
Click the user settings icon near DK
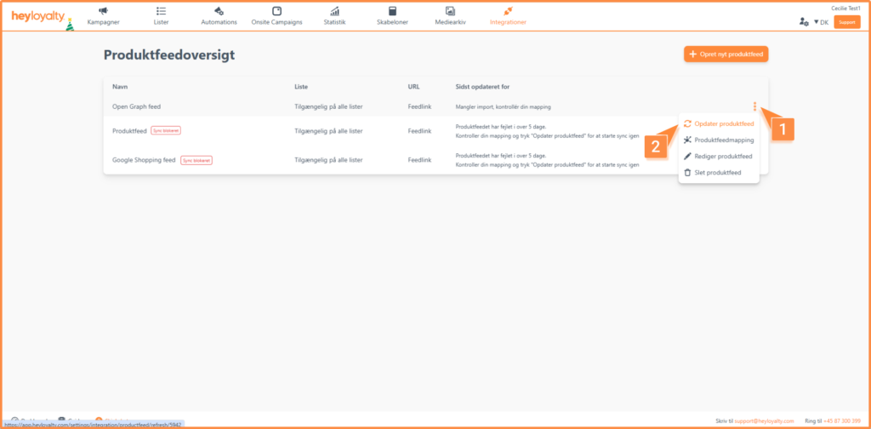pyautogui.click(x=804, y=21)
